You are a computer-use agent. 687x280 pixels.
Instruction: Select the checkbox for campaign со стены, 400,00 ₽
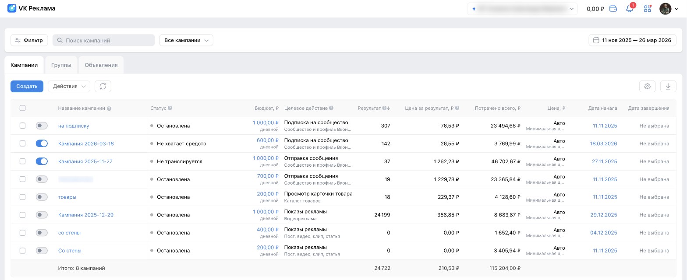coord(23,233)
